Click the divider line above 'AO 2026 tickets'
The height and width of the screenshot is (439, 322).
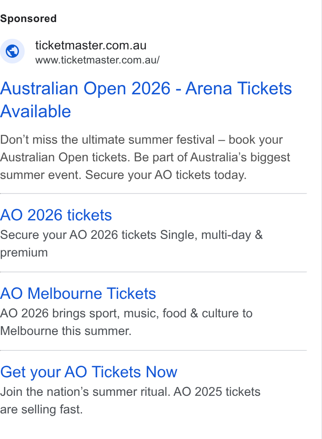point(154,193)
